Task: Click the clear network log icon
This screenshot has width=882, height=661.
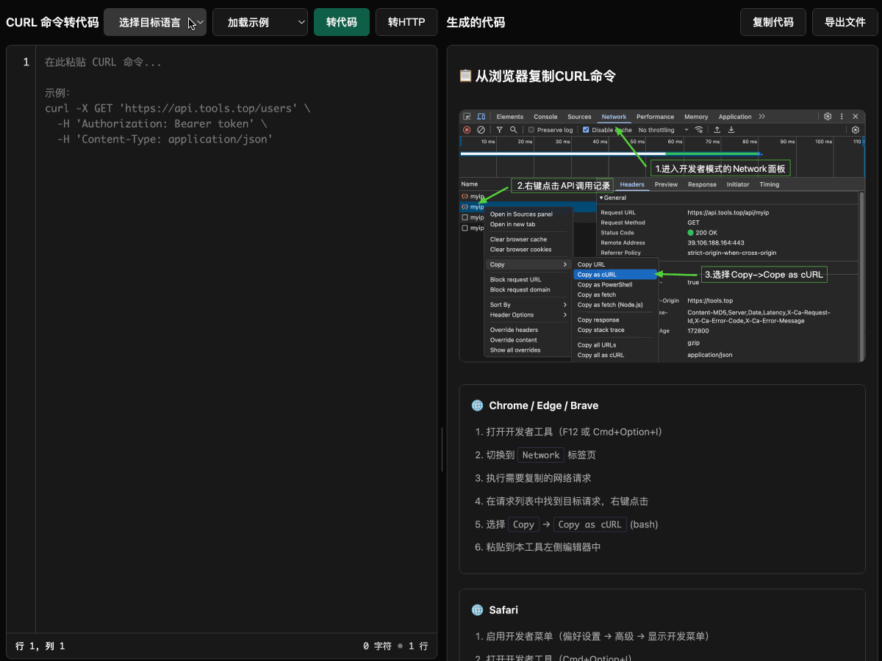Action: point(481,130)
